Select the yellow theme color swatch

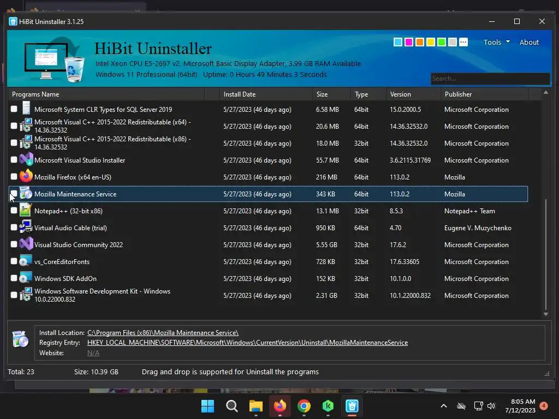[x=431, y=42]
